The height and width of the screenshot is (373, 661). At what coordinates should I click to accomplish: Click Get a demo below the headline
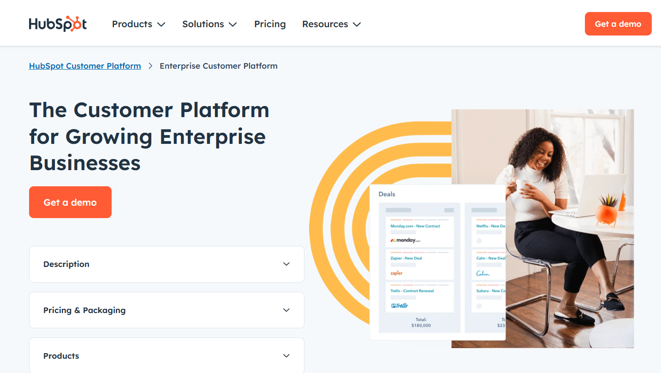[x=70, y=202]
